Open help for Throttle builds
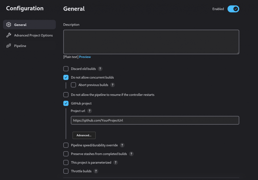This screenshot has height=180, width=258. [x=96, y=171]
